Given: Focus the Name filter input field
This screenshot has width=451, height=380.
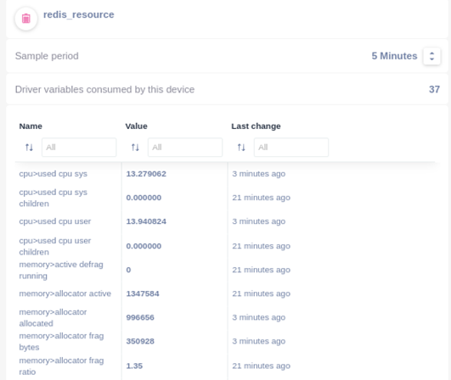Looking at the screenshot, I should tap(79, 148).
